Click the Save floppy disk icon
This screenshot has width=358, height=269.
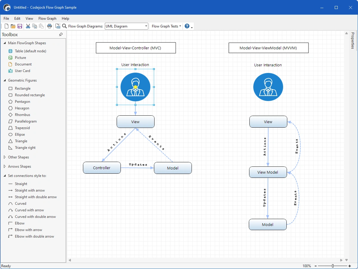coord(20,26)
